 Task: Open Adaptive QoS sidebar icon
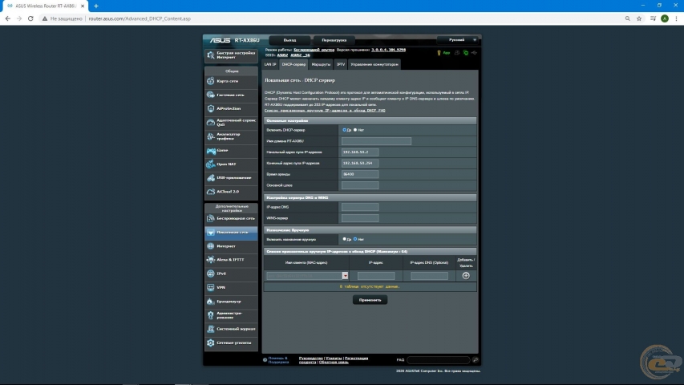click(211, 122)
